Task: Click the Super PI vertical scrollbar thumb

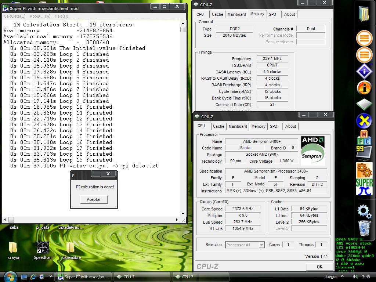Action: [183, 29]
